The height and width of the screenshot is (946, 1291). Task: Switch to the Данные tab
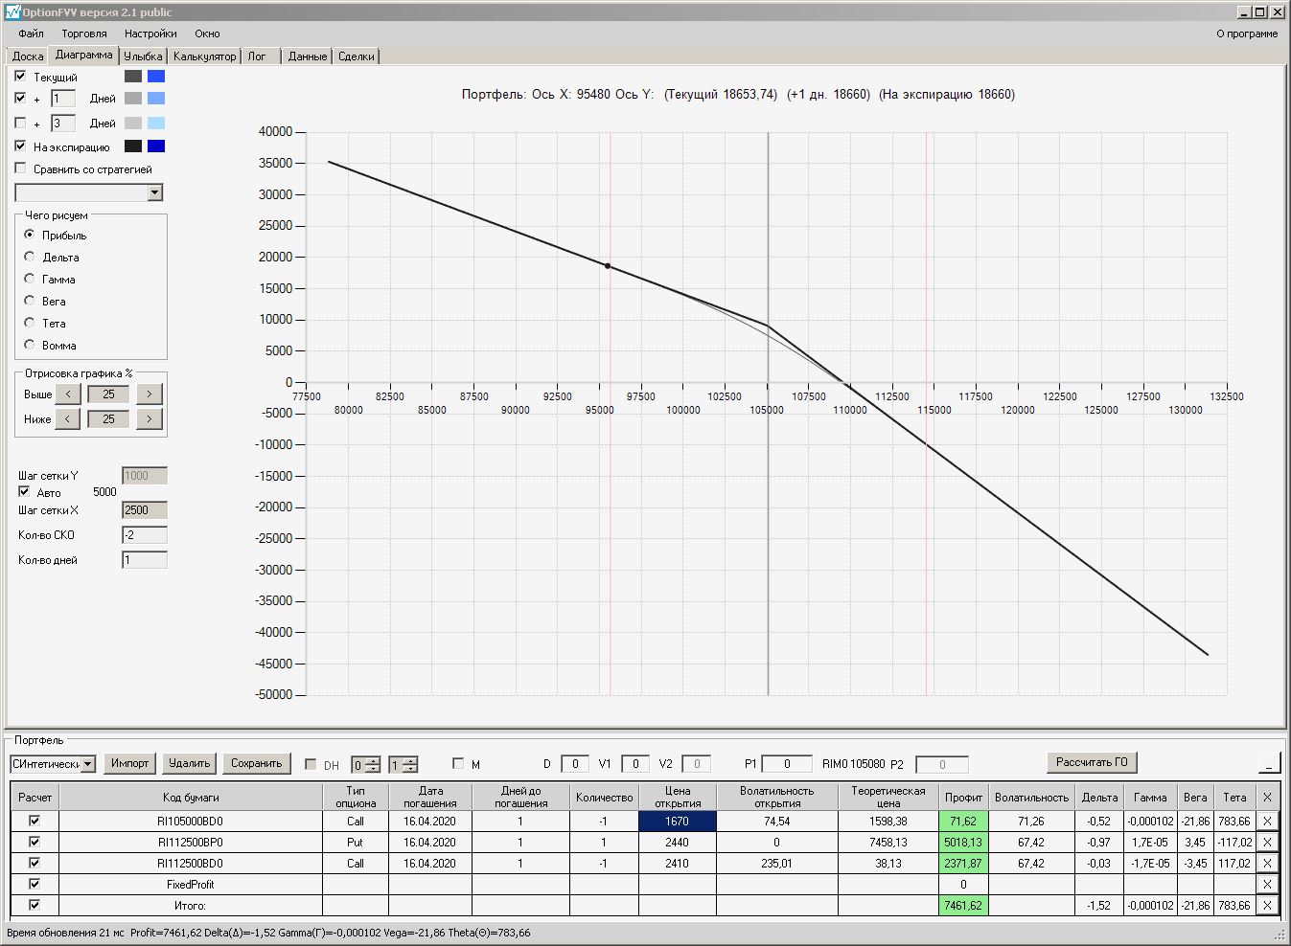tap(308, 56)
